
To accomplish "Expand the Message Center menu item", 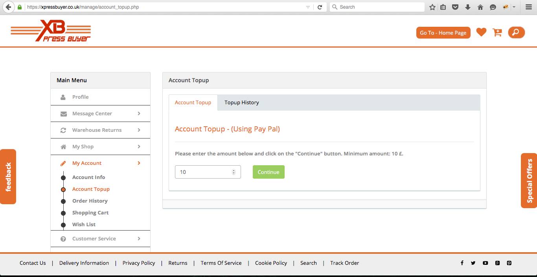I will point(100,114).
